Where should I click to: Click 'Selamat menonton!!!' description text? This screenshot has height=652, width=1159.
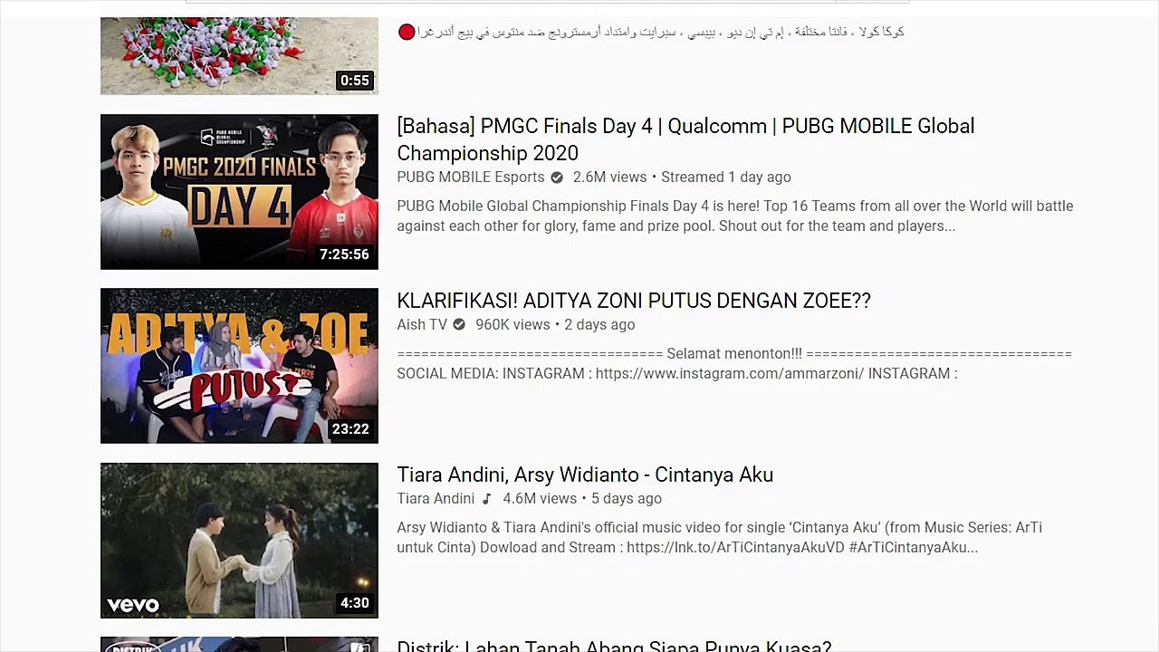[734, 363]
